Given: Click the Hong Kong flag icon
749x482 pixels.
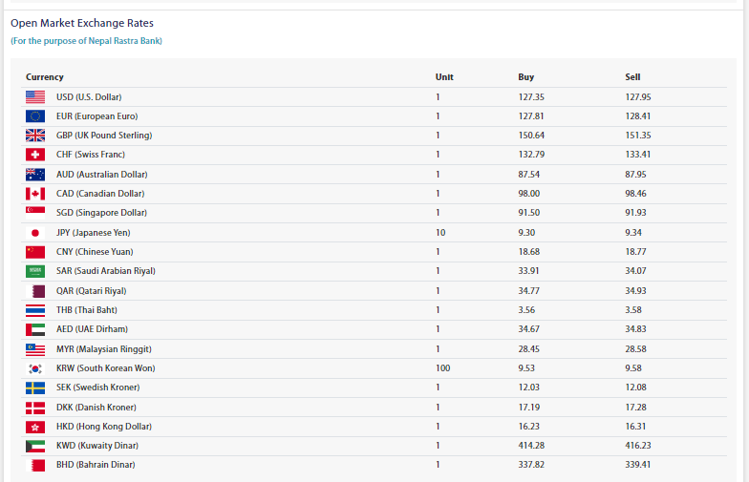Looking at the screenshot, I should coord(35,427).
